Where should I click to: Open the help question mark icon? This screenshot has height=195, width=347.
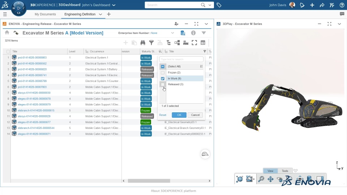pyautogui.click(x=342, y=5)
